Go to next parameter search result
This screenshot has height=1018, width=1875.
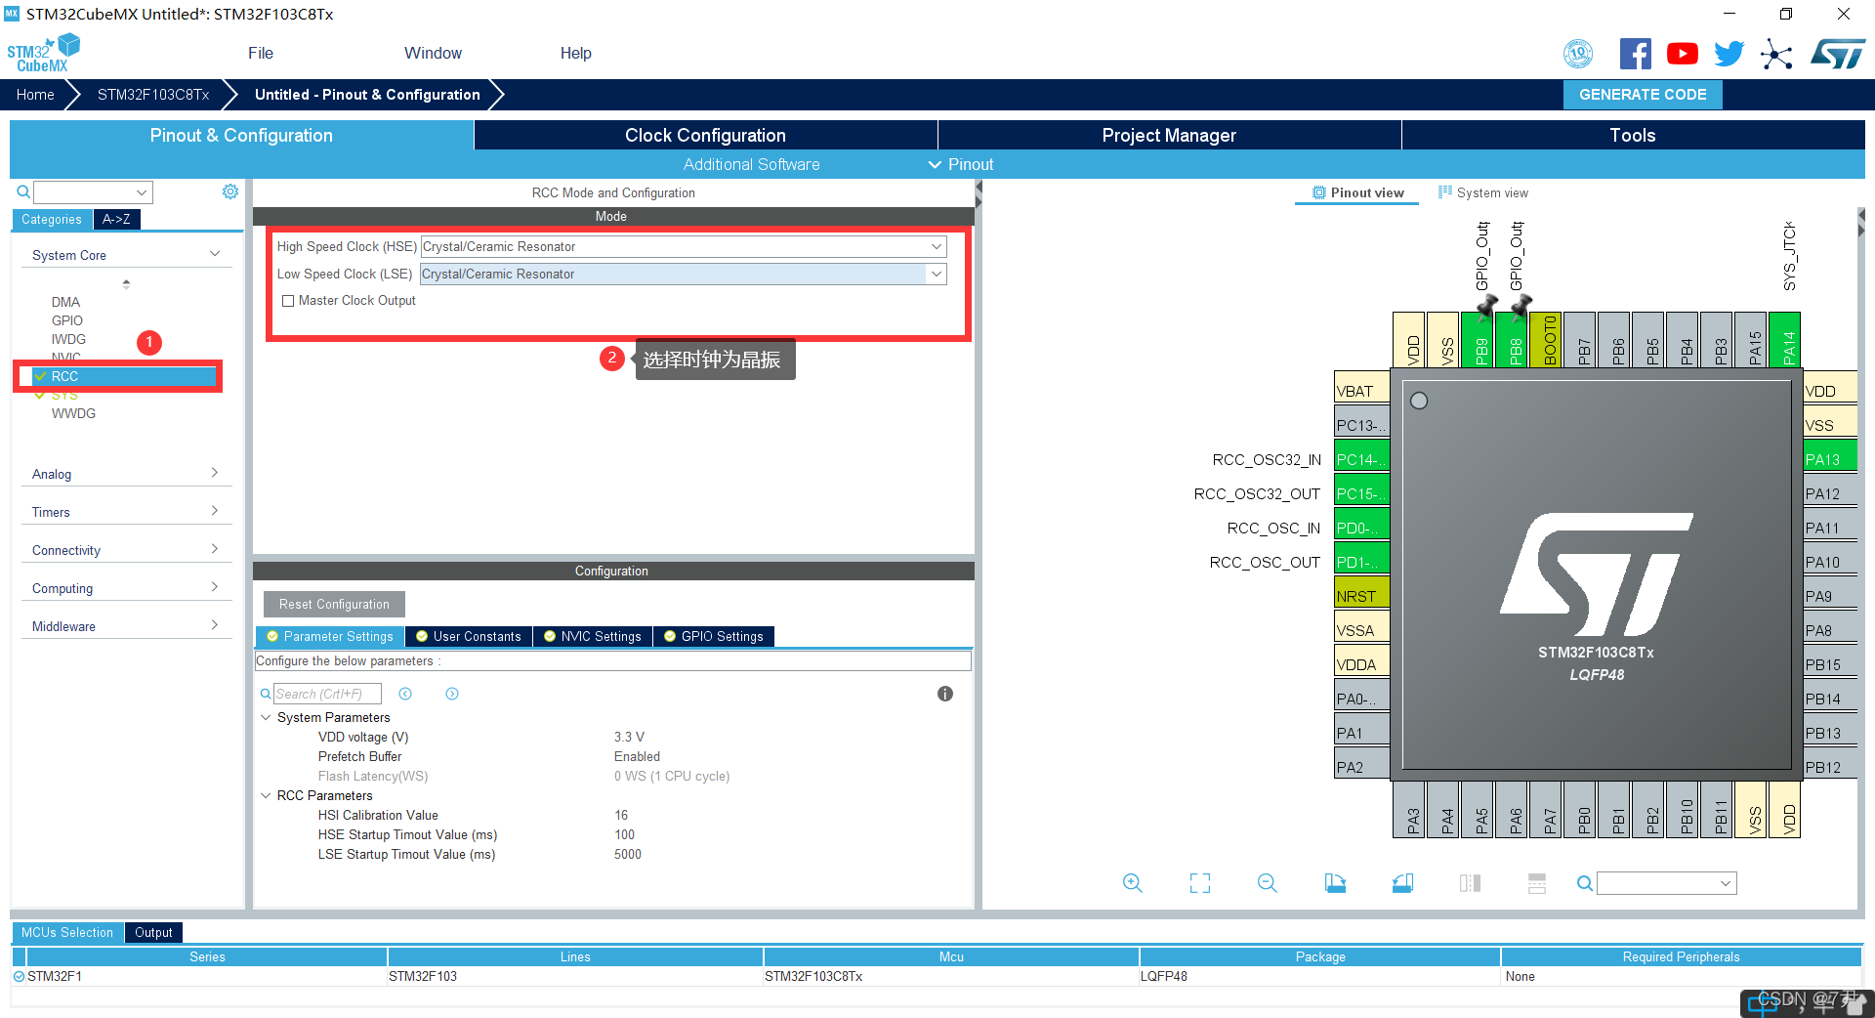point(452,694)
